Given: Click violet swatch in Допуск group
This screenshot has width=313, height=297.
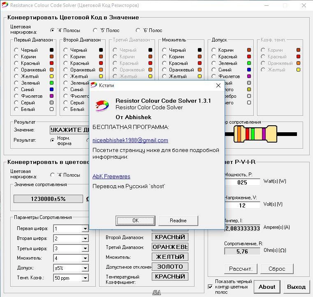Looking at the screenshot, I should (249, 76).
